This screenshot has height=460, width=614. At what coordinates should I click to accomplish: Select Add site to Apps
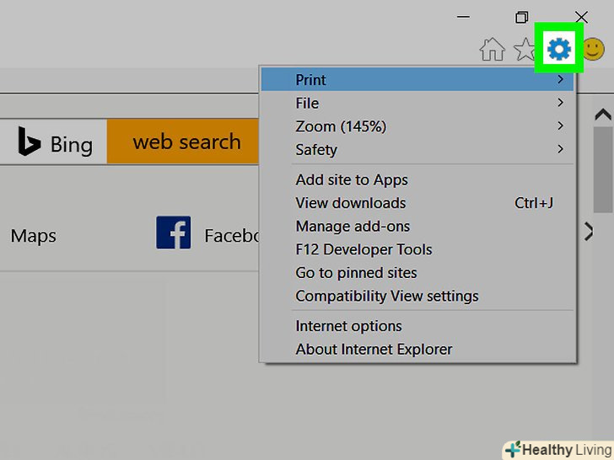pyautogui.click(x=352, y=179)
